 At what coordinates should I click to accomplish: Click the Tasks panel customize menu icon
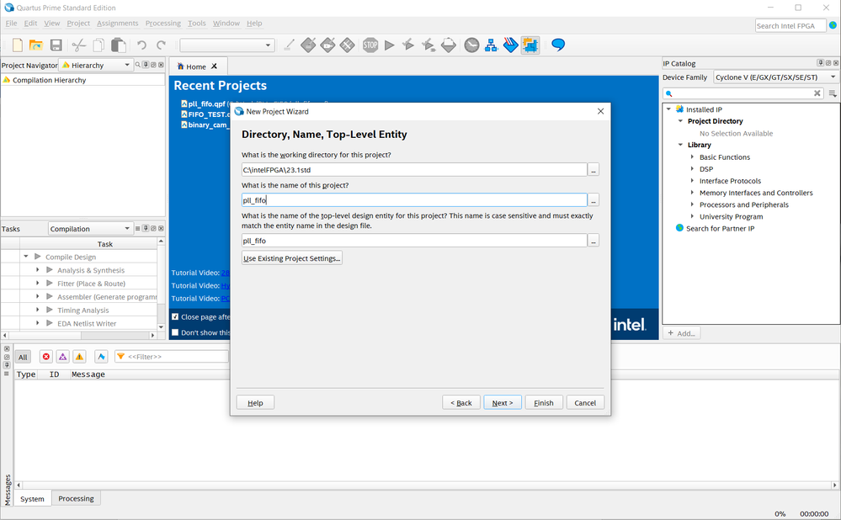[138, 228]
